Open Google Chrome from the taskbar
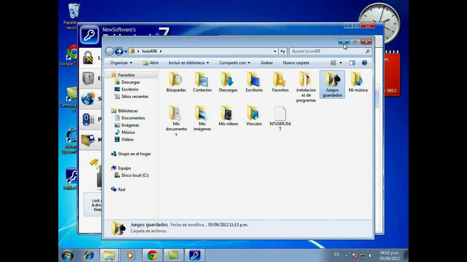 [152, 255]
